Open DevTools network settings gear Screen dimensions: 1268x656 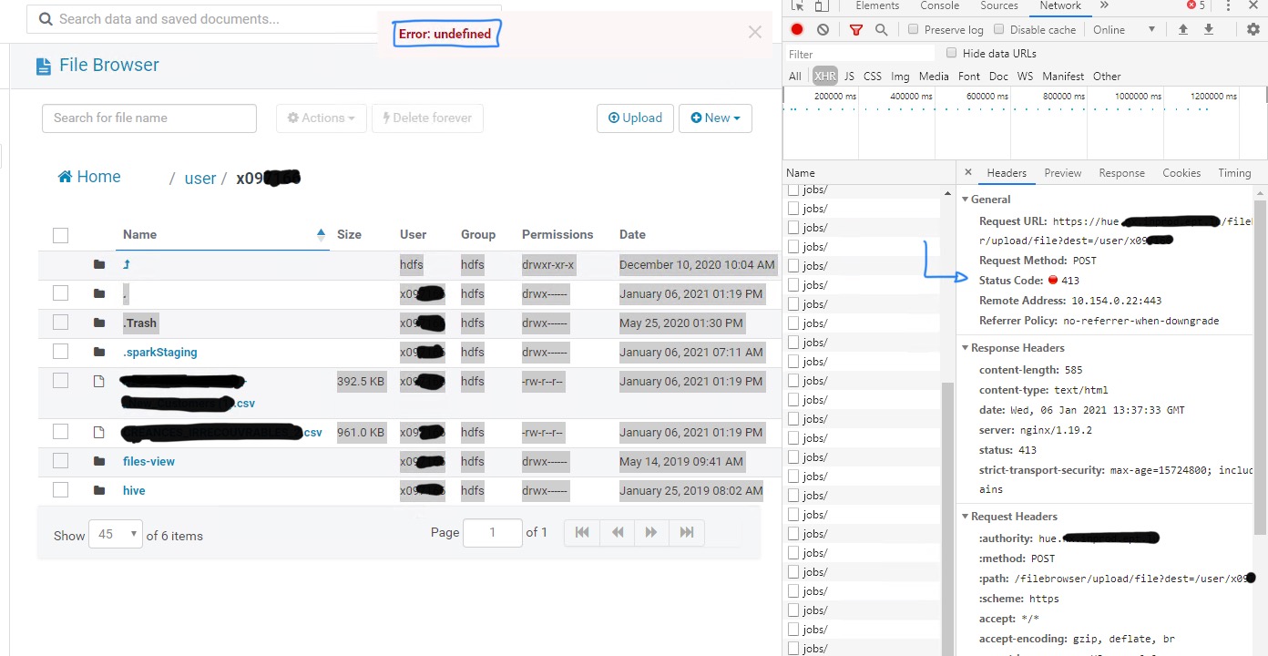[1253, 30]
